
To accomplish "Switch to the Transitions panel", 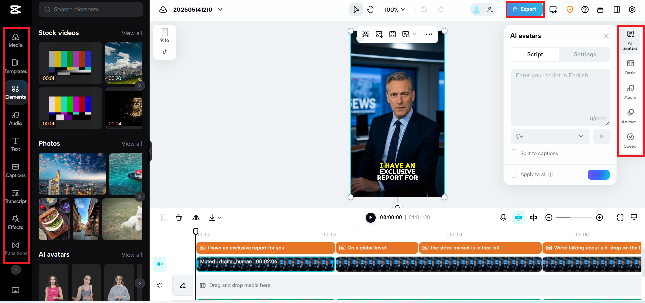I will coord(15,248).
